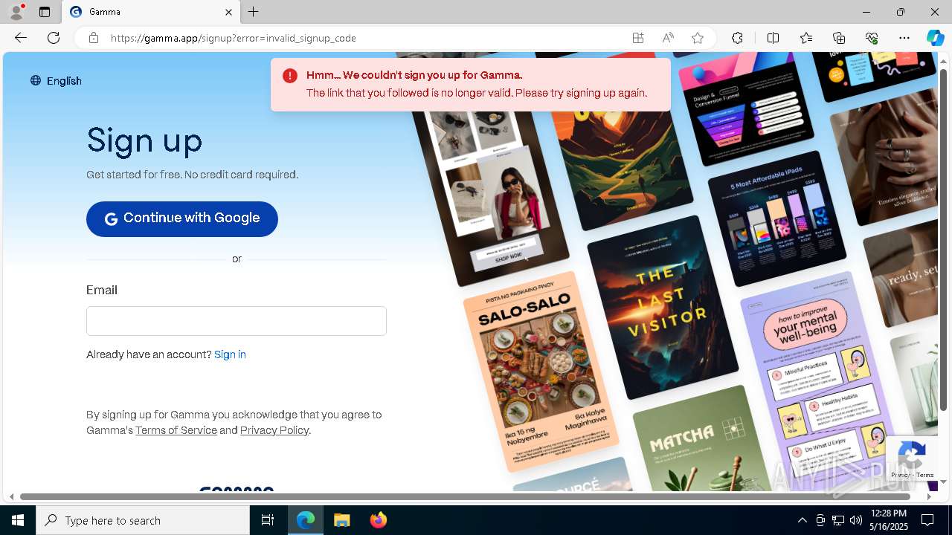
Task: Click the taskbar search box
Action: click(143, 520)
